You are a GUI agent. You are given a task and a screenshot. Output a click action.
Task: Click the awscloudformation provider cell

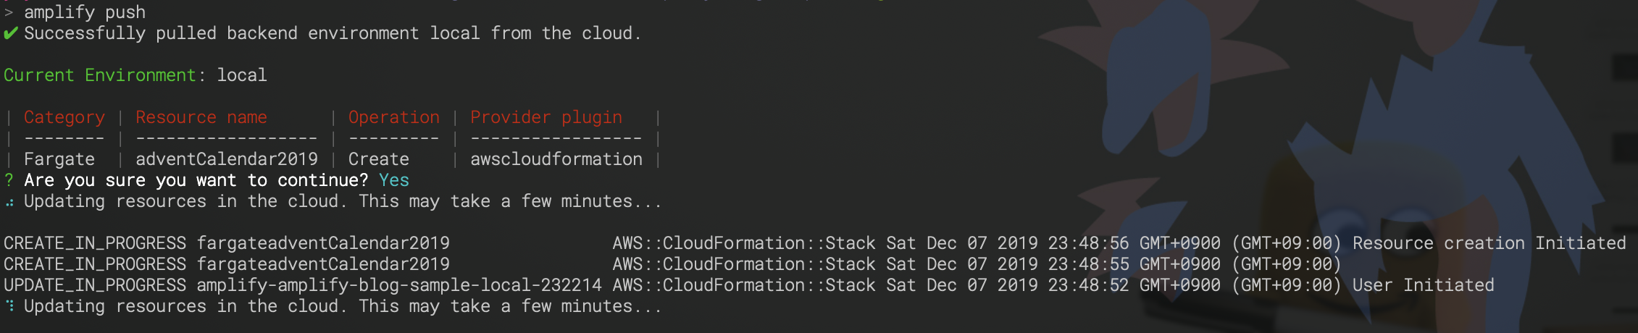(556, 159)
